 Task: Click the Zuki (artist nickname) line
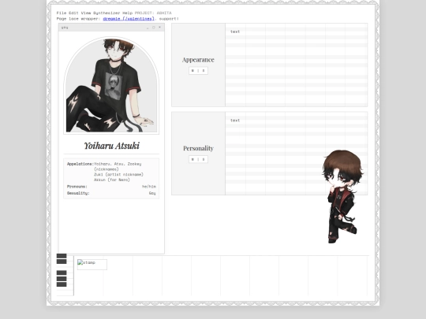[x=118, y=174]
